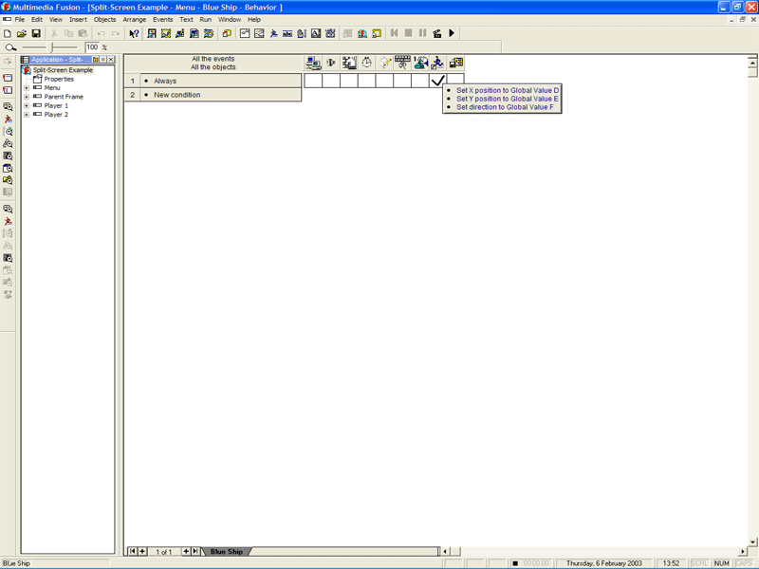Click the context help arrow icon

click(134, 33)
